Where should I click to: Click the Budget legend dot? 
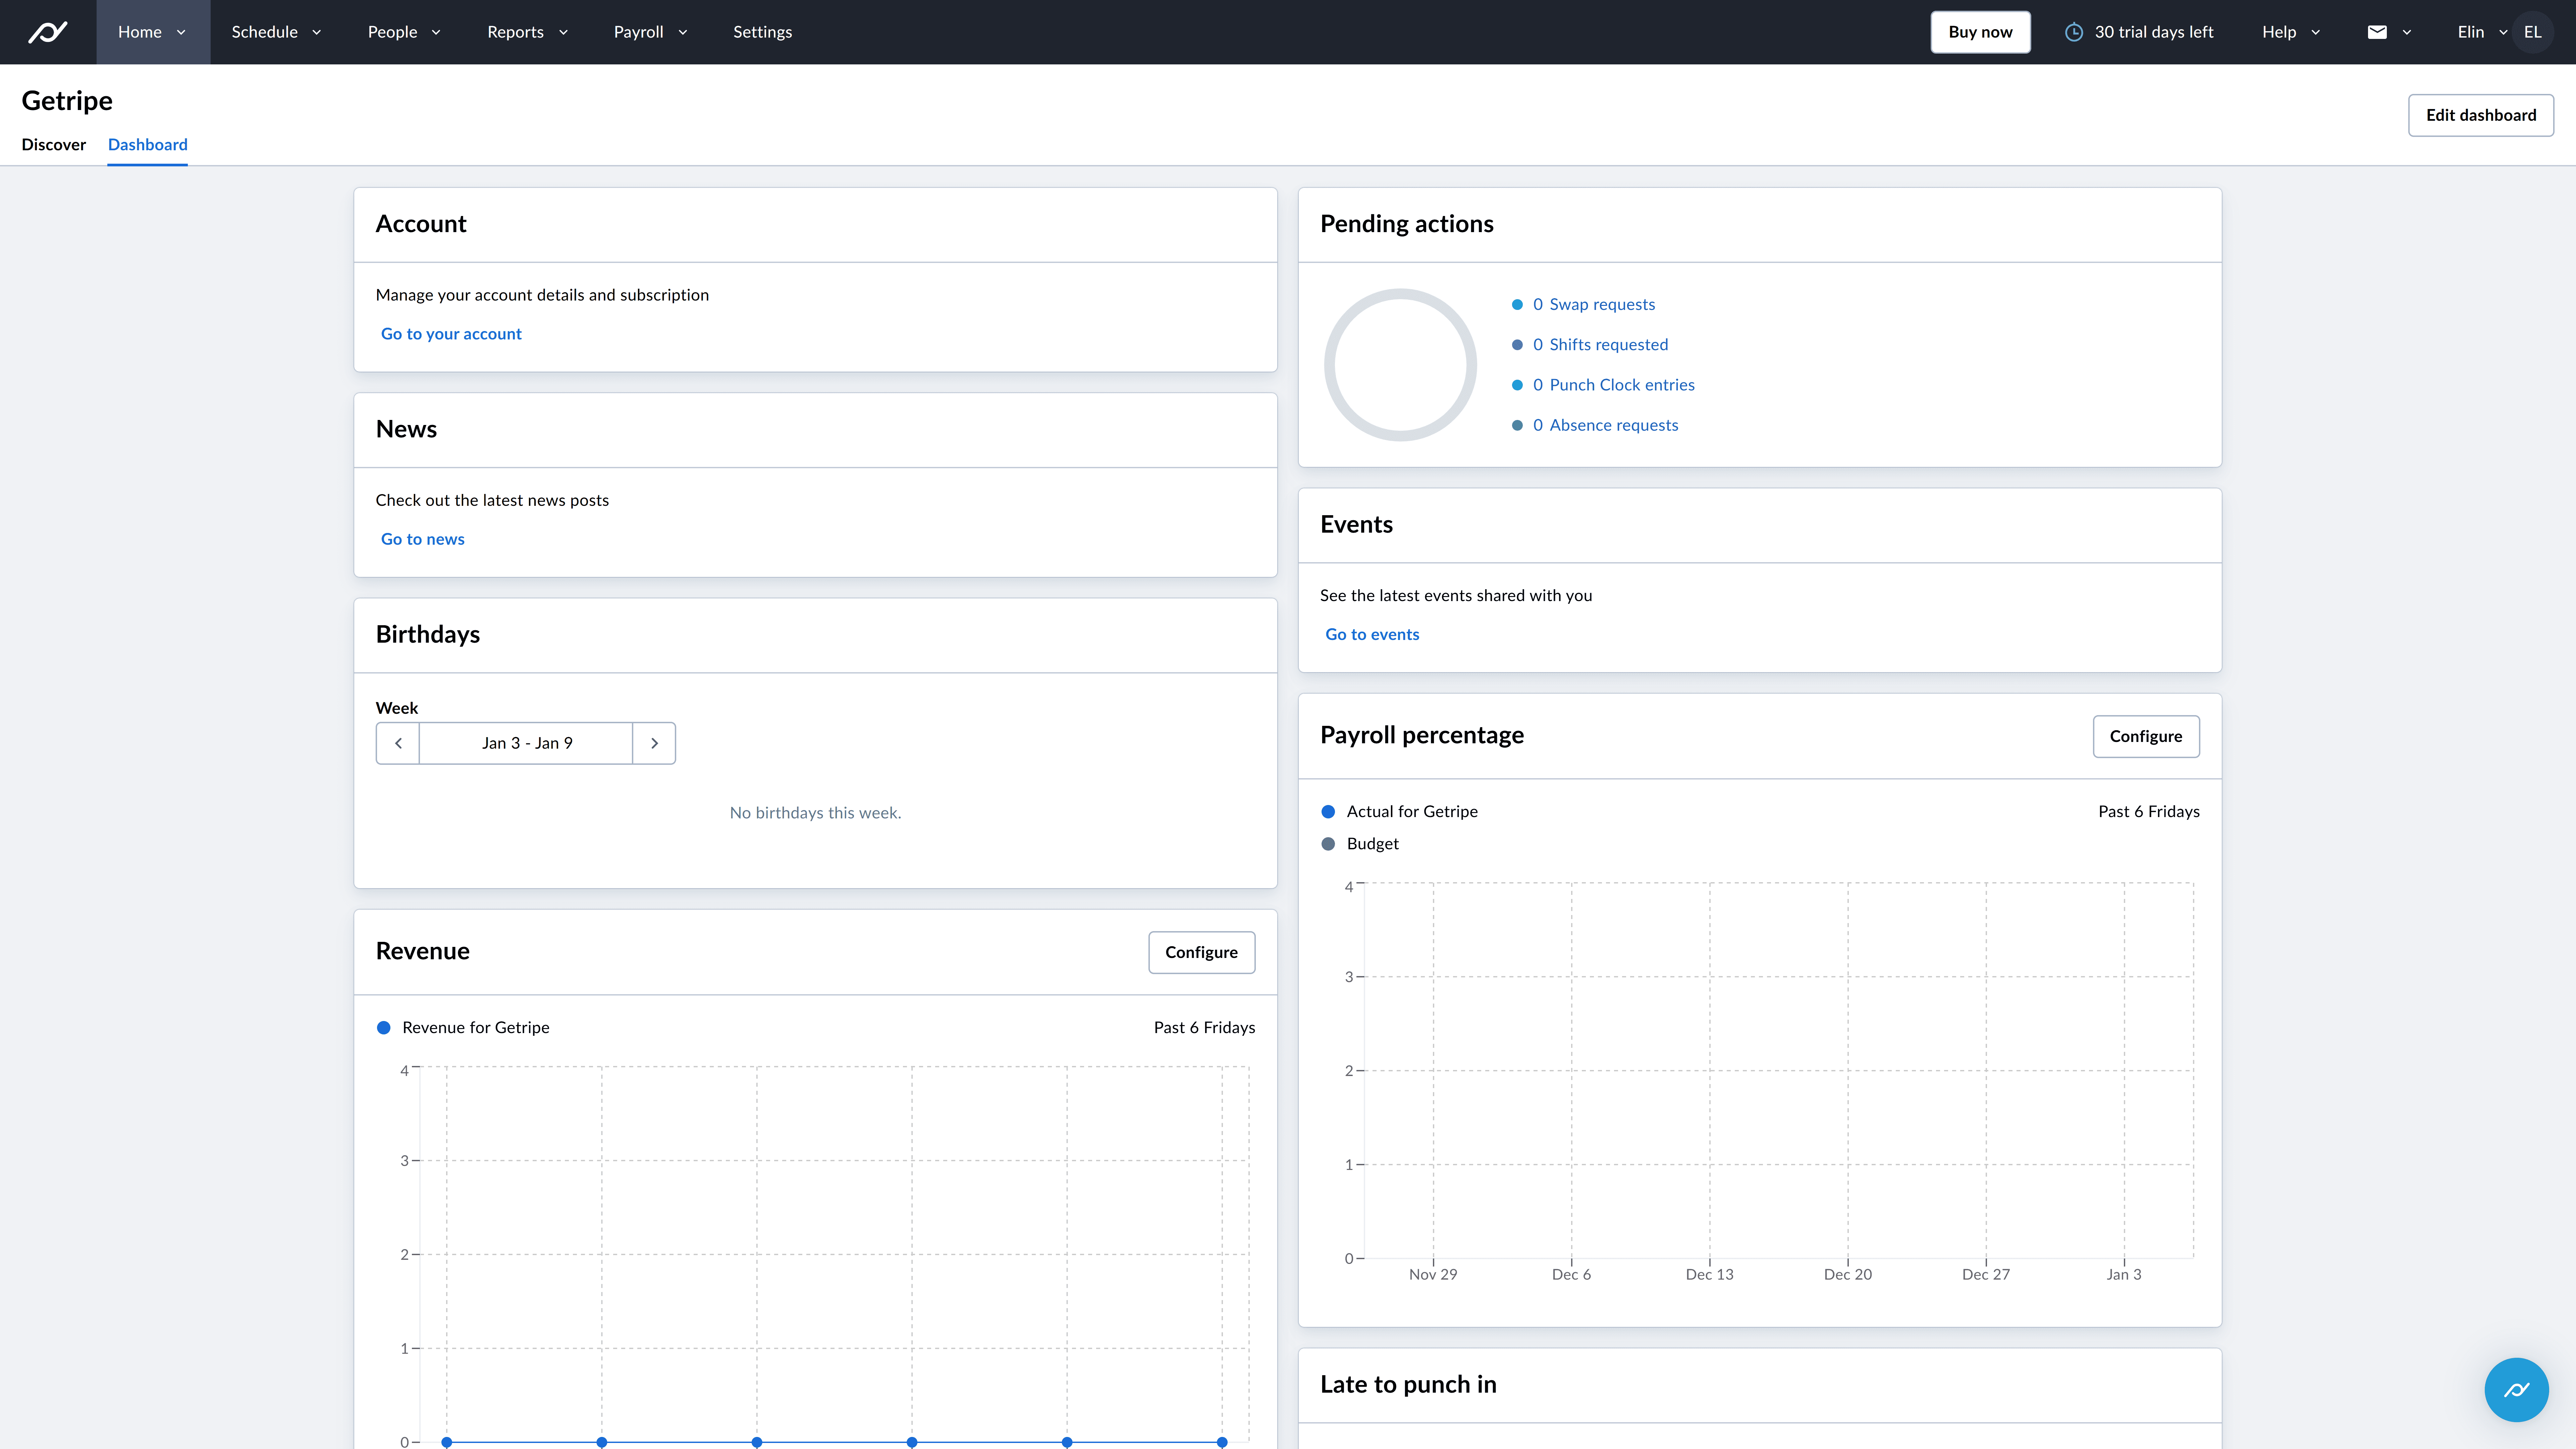[1328, 844]
